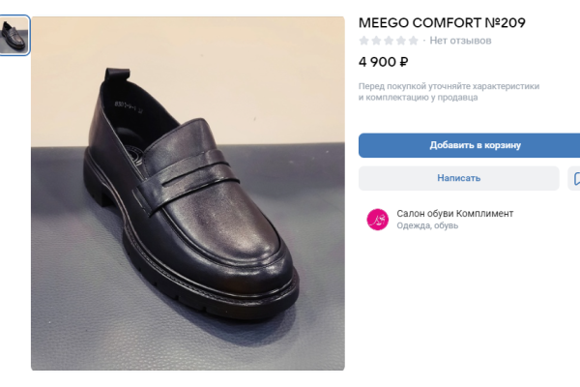
Task: Click the first rating star
Action: [364, 41]
